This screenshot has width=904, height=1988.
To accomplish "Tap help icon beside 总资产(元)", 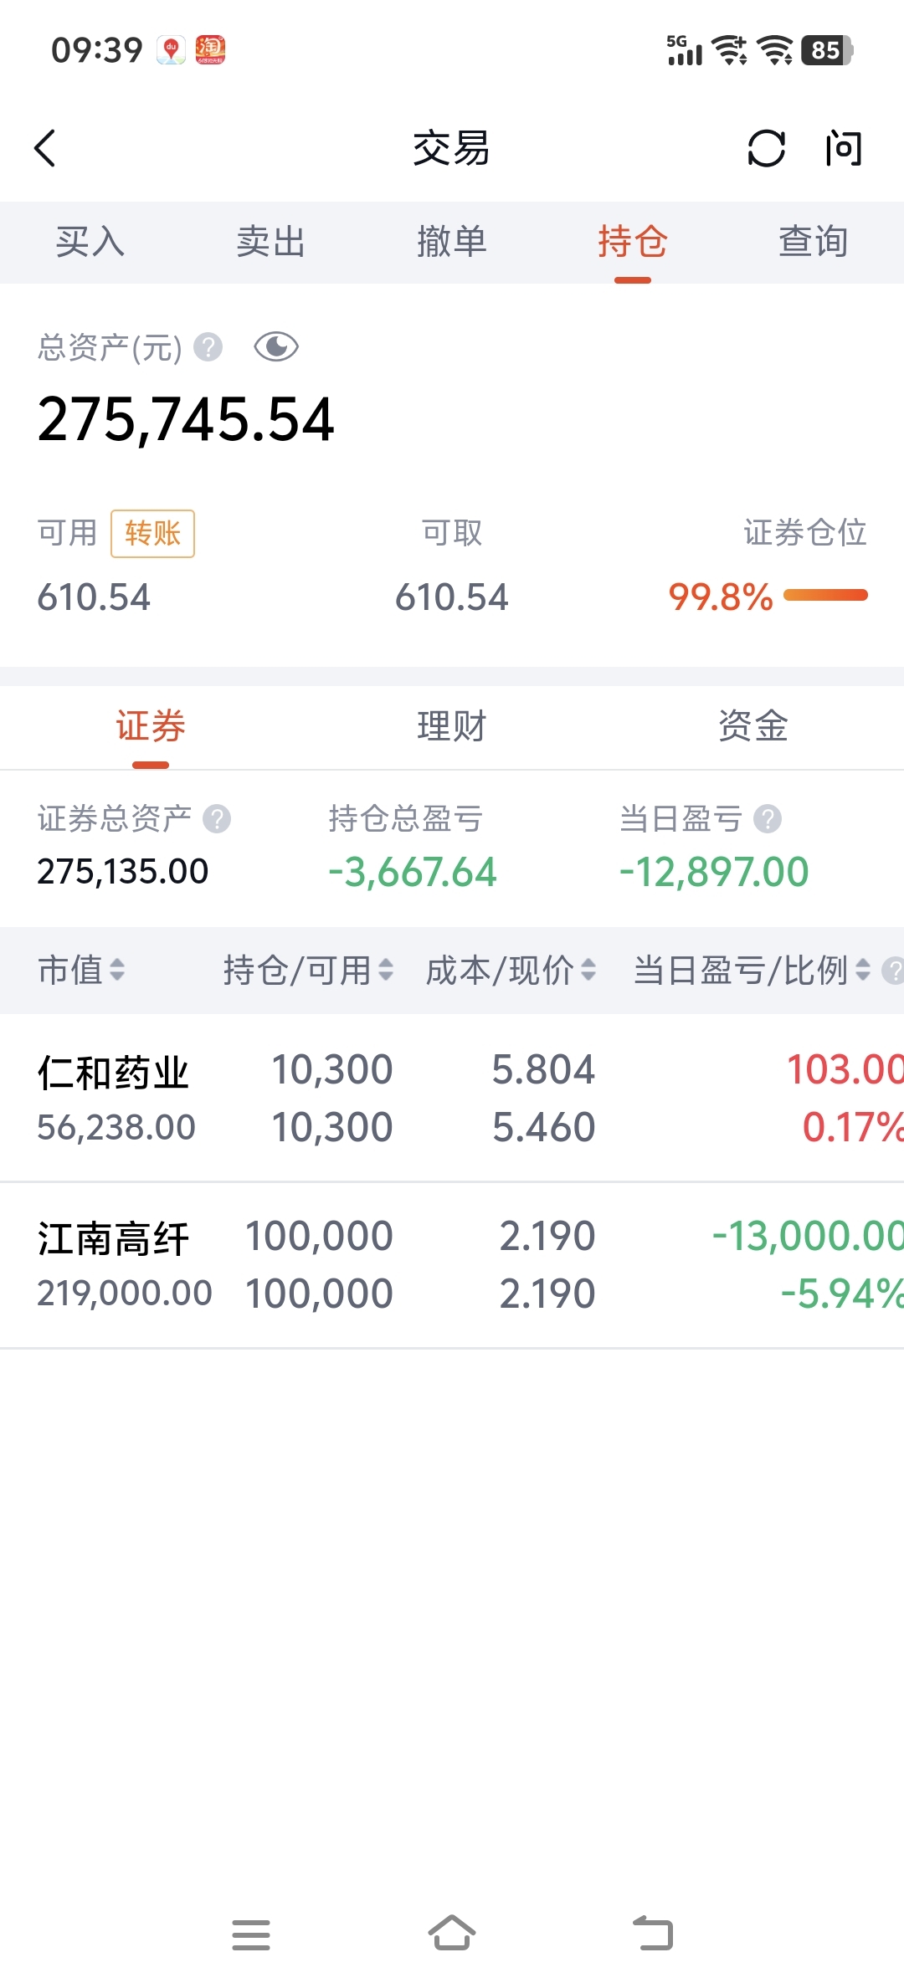I will [x=208, y=347].
